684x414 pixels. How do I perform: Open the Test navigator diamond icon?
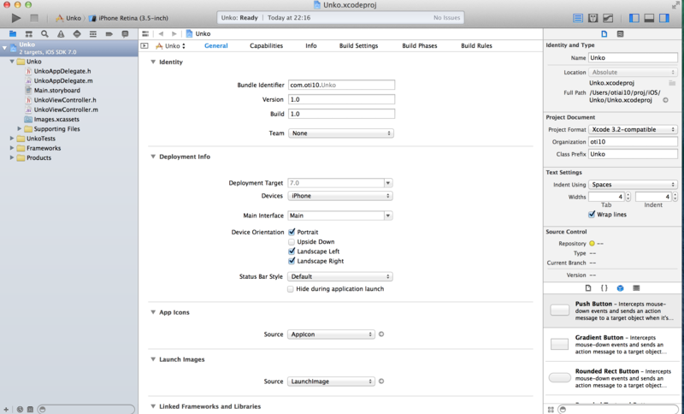pyautogui.click(x=77, y=33)
